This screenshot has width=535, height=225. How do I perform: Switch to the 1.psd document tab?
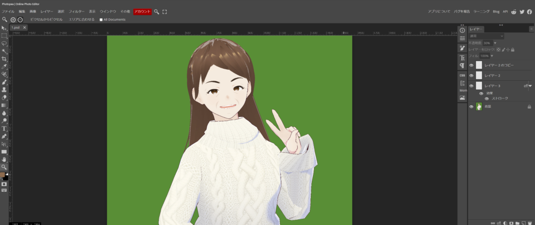pos(15,27)
